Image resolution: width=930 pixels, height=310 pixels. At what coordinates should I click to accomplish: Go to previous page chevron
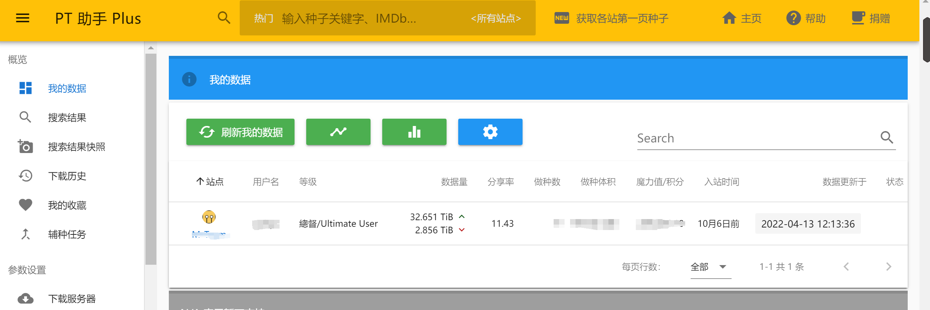click(846, 267)
